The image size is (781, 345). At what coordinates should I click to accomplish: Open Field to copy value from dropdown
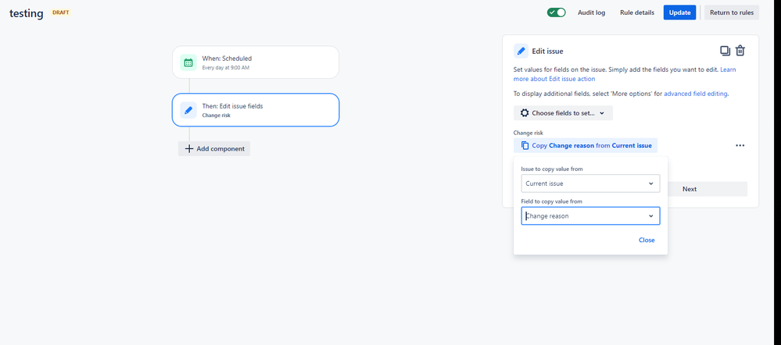click(590, 216)
